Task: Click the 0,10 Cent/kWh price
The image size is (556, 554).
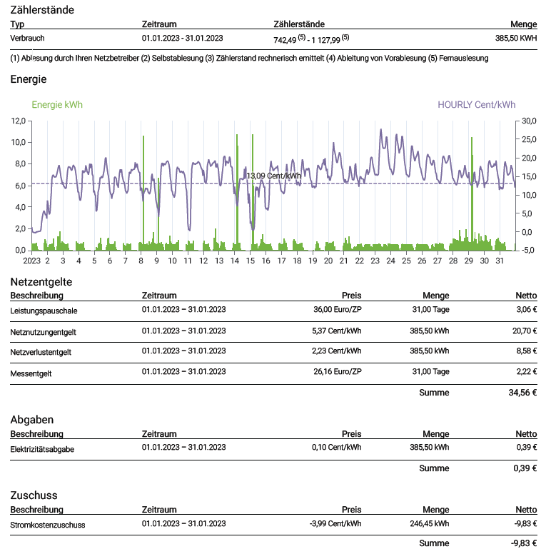Action: (336, 447)
